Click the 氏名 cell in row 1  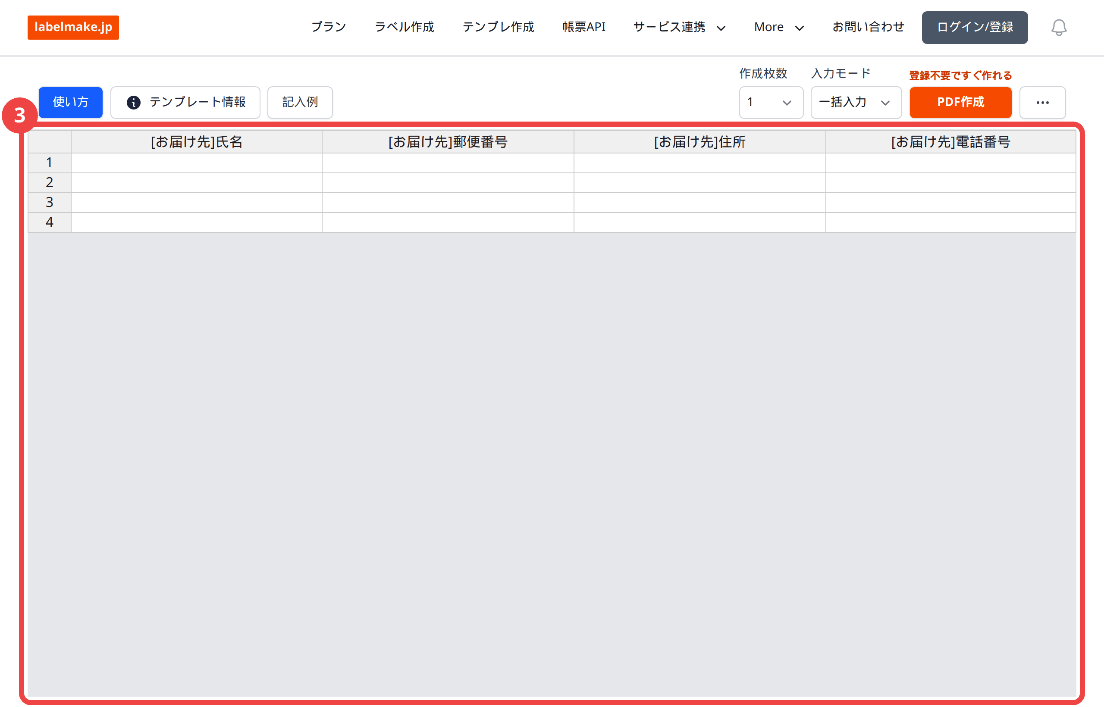coord(197,163)
